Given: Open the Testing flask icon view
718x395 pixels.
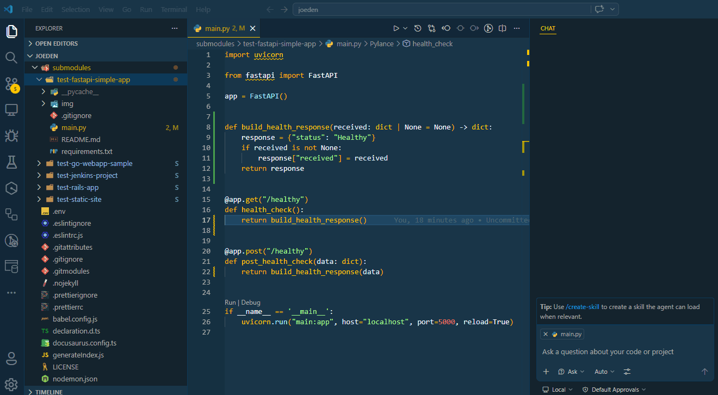Looking at the screenshot, I should [x=11, y=162].
